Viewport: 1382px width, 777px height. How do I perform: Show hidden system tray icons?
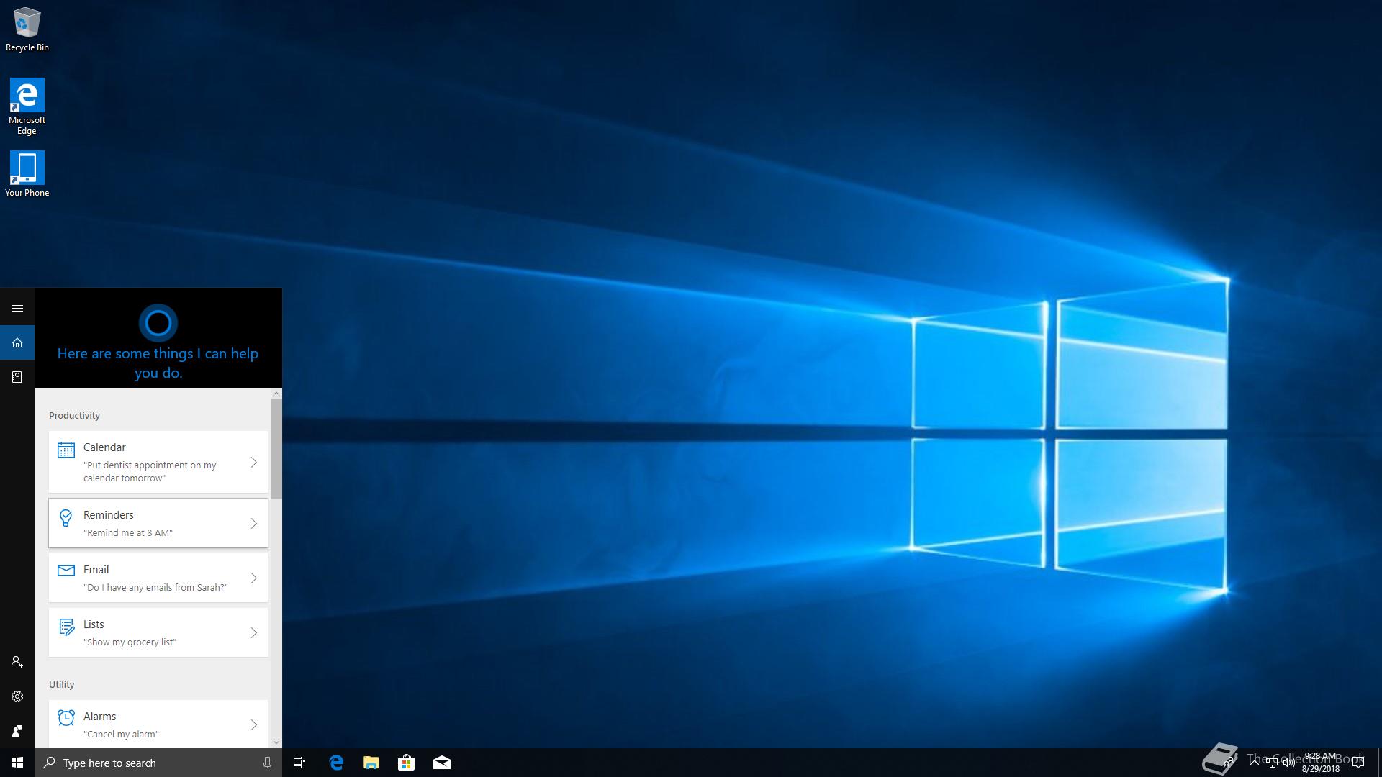coord(1255,762)
